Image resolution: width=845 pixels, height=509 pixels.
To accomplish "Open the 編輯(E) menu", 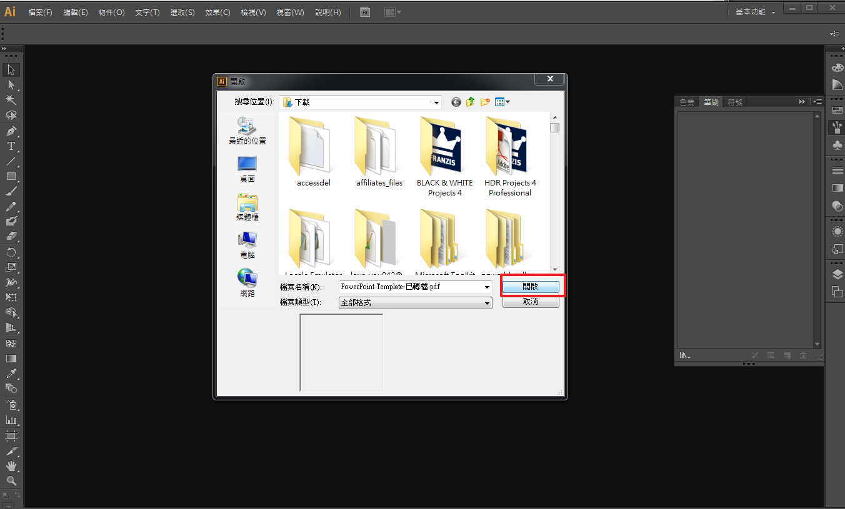I will [x=76, y=12].
